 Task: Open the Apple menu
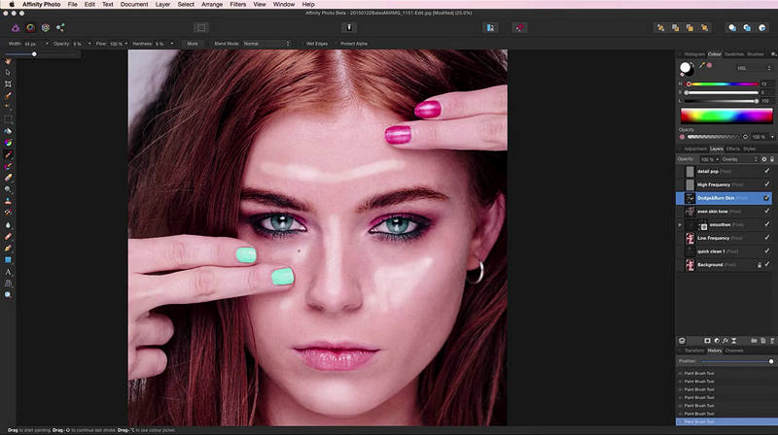[x=12, y=4]
